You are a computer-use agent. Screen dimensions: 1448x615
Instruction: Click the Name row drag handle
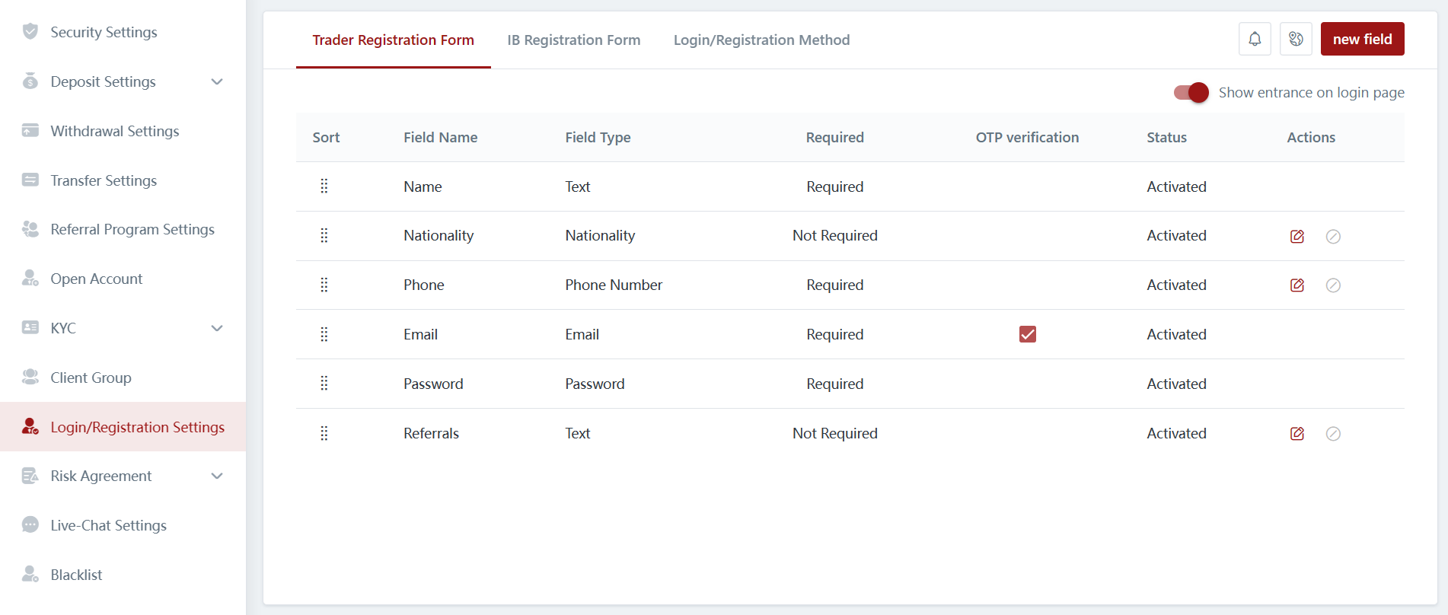point(324,186)
